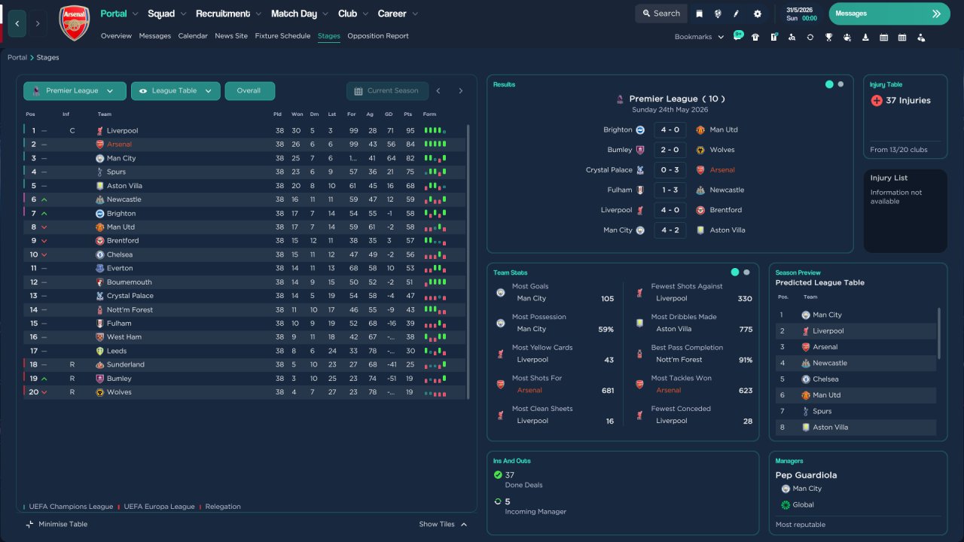Click the second calendar grid shortcut icon
This screenshot has height=542, width=964.
click(x=902, y=37)
